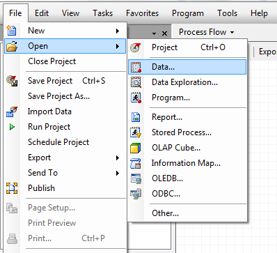Select Program... in Open submenu
The width and height of the screenshot is (277, 253).
coord(187,98)
